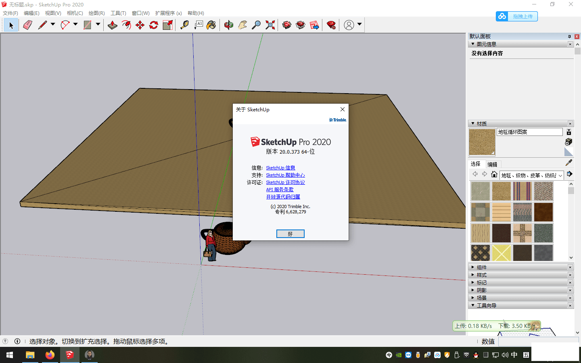Open the SketchUp 帮助中心 link
The height and width of the screenshot is (363, 581).
coord(285,175)
